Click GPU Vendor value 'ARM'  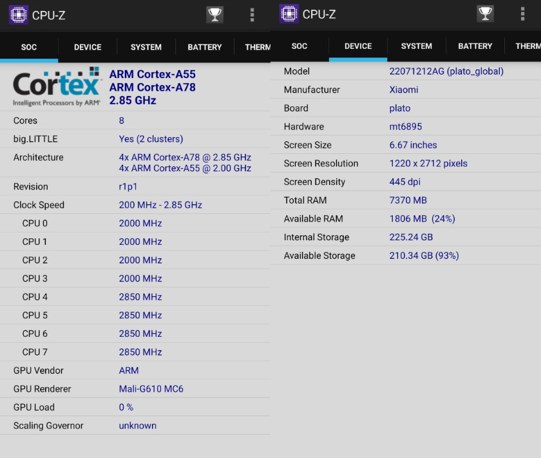[x=129, y=370]
